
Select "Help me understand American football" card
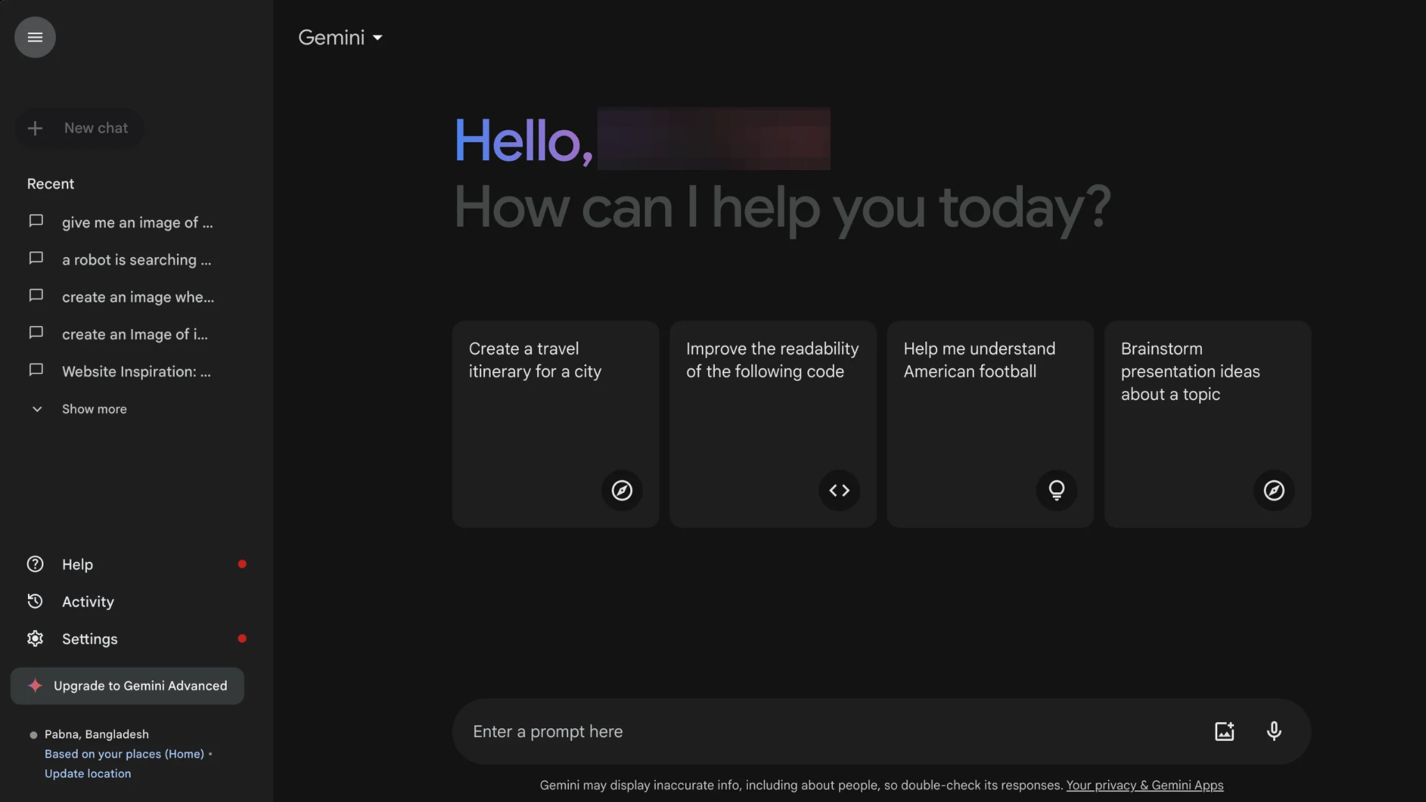pos(990,424)
